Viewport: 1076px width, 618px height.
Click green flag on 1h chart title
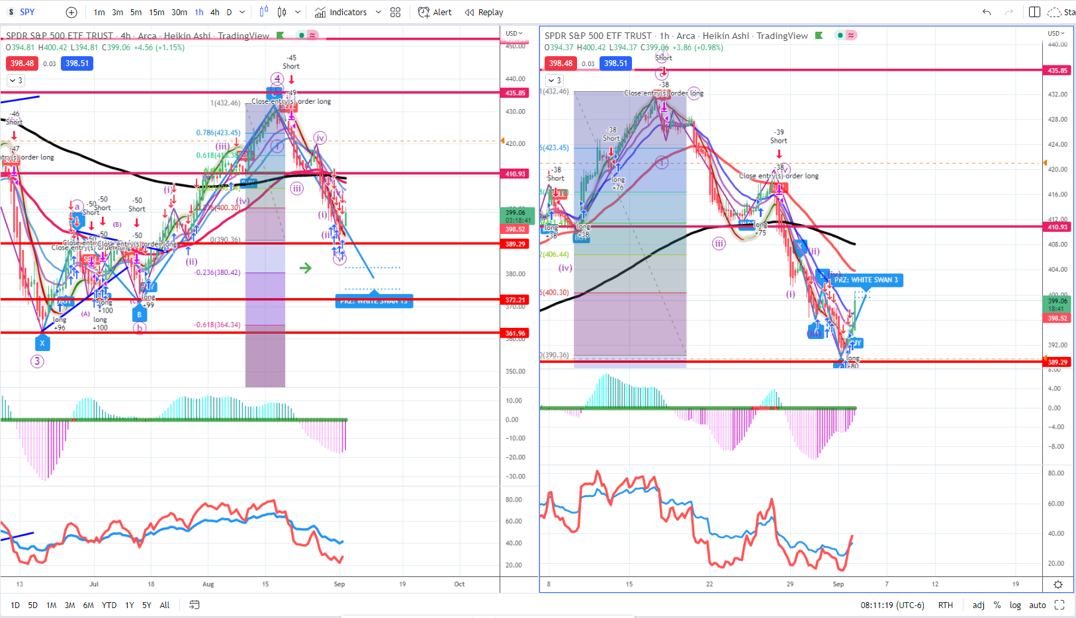coord(819,36)
